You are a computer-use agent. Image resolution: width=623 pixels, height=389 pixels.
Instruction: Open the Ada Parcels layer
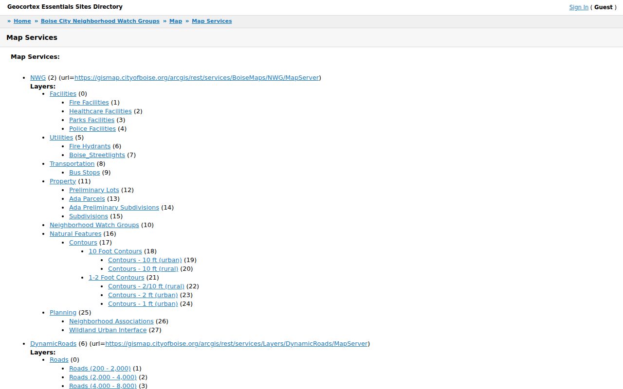click(x=87, y=199)
